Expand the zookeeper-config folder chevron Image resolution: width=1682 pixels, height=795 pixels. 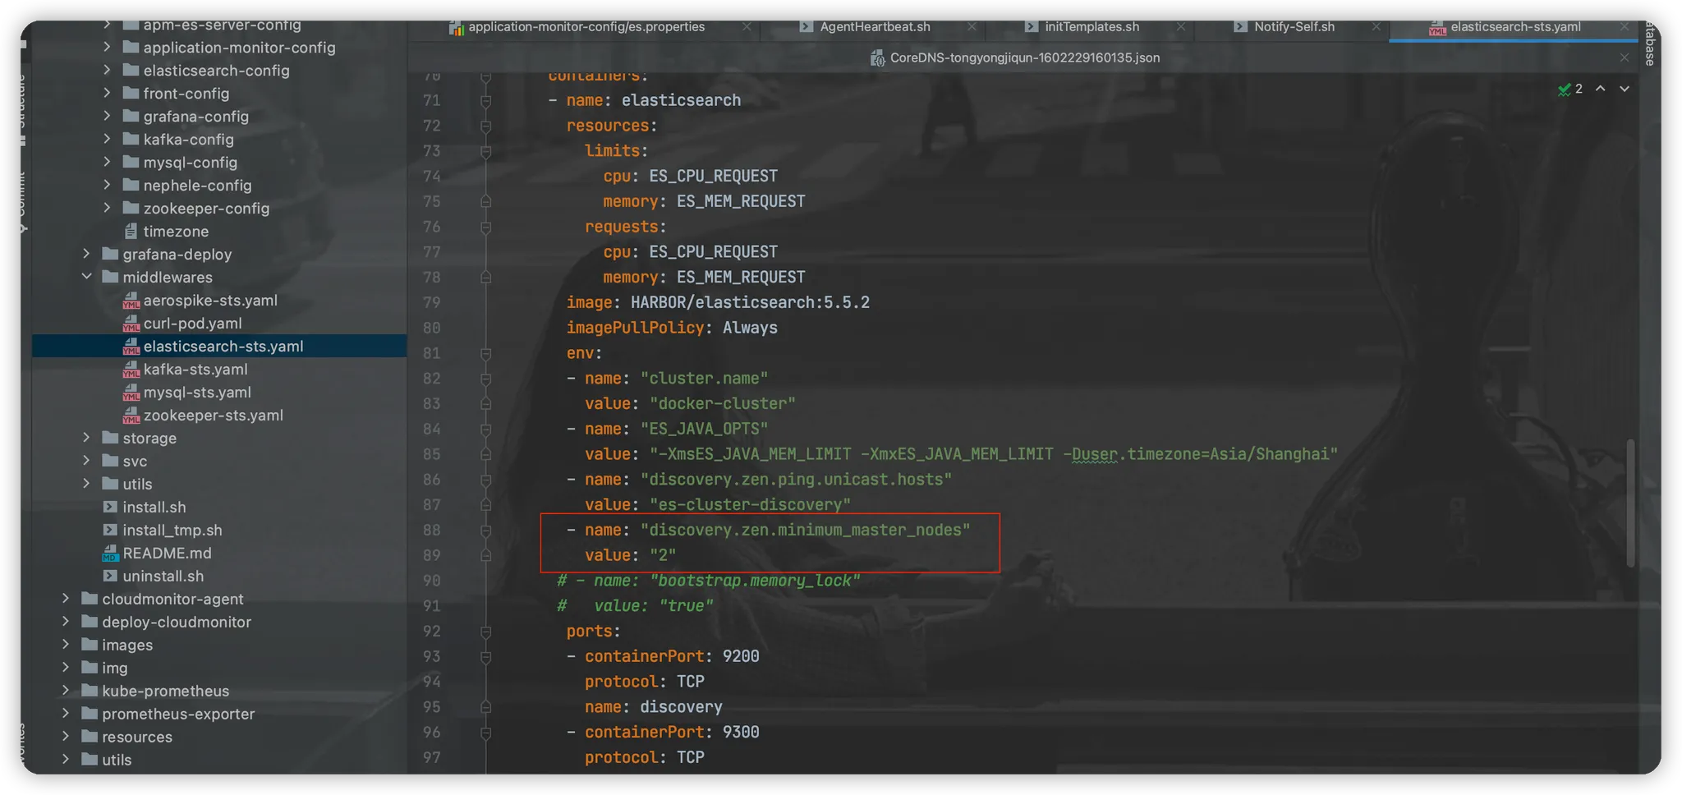[107, 208]
